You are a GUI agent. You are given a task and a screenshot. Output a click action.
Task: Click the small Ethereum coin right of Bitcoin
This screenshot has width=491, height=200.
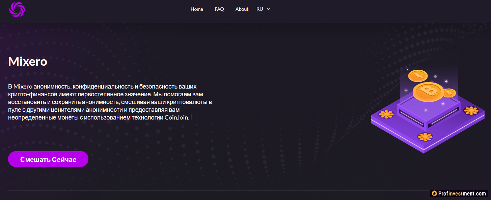pos(449,93)
